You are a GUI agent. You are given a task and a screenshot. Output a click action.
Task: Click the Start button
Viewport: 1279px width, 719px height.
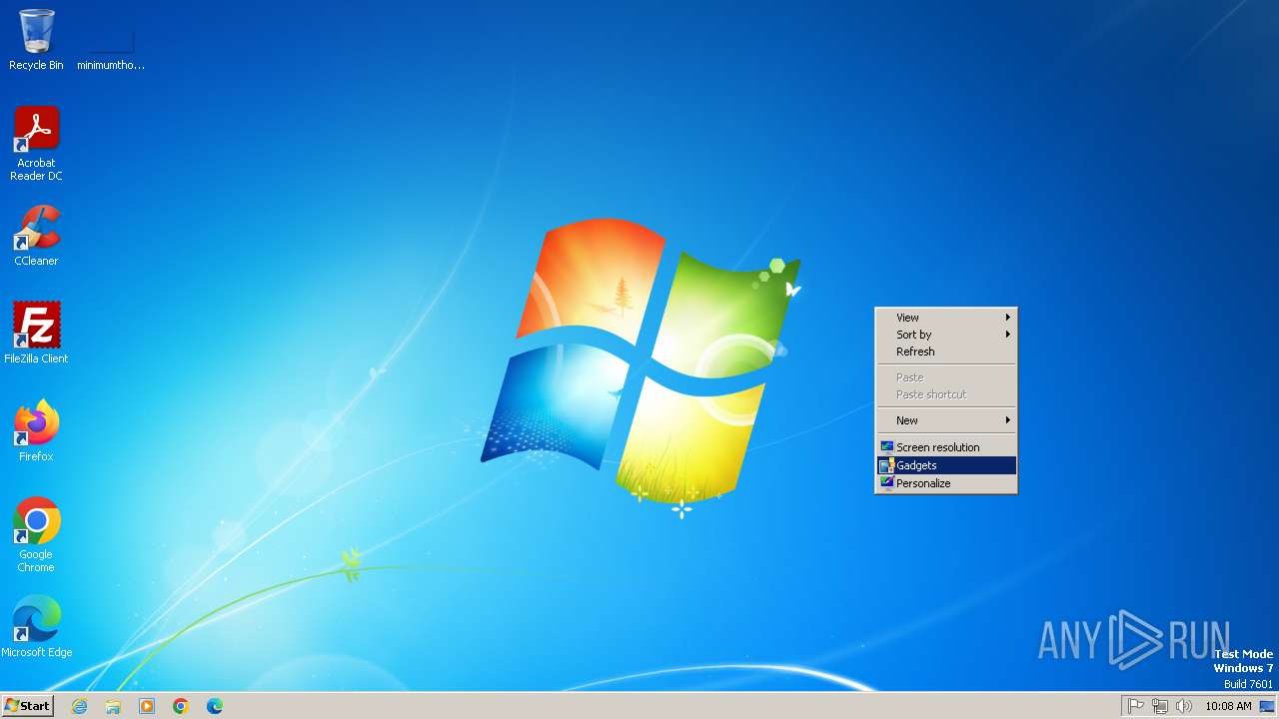pos(27,706)
